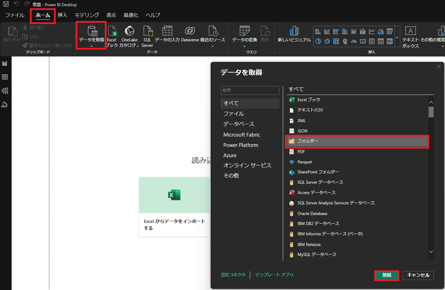This screenshot has height=290, width=445.
Task: Open the 認定コネクタ link
Action: [233, 275]
